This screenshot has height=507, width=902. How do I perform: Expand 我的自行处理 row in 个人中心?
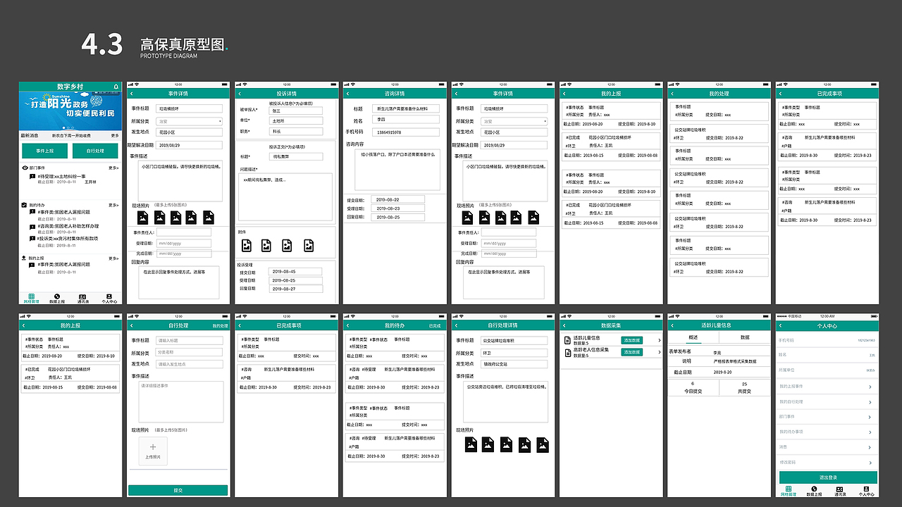(828, 401)
